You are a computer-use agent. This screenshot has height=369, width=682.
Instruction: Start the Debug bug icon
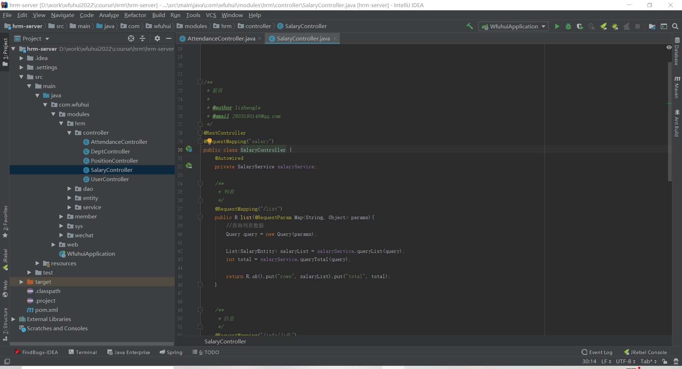tap(568, 26)
